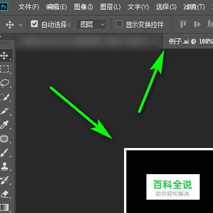
Task: Click the 百科全说 logo on canvas
Action: (x=173, y=184)
